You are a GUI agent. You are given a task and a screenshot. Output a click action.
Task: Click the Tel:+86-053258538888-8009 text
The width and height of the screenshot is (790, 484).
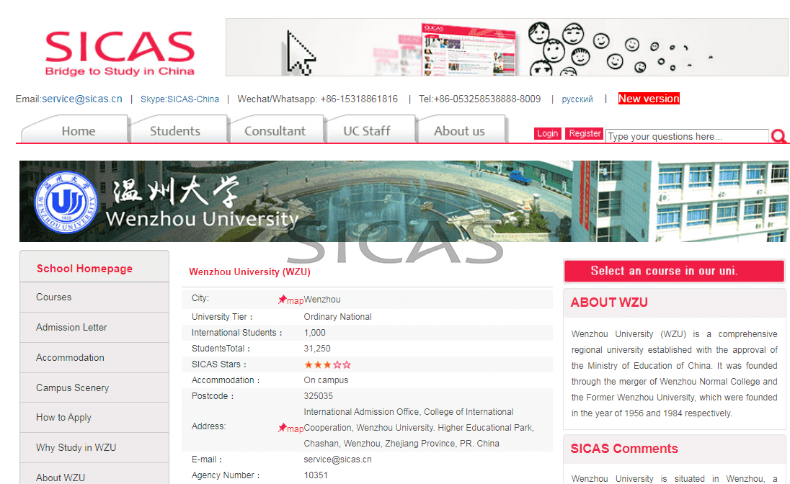[x=479, y=99]
